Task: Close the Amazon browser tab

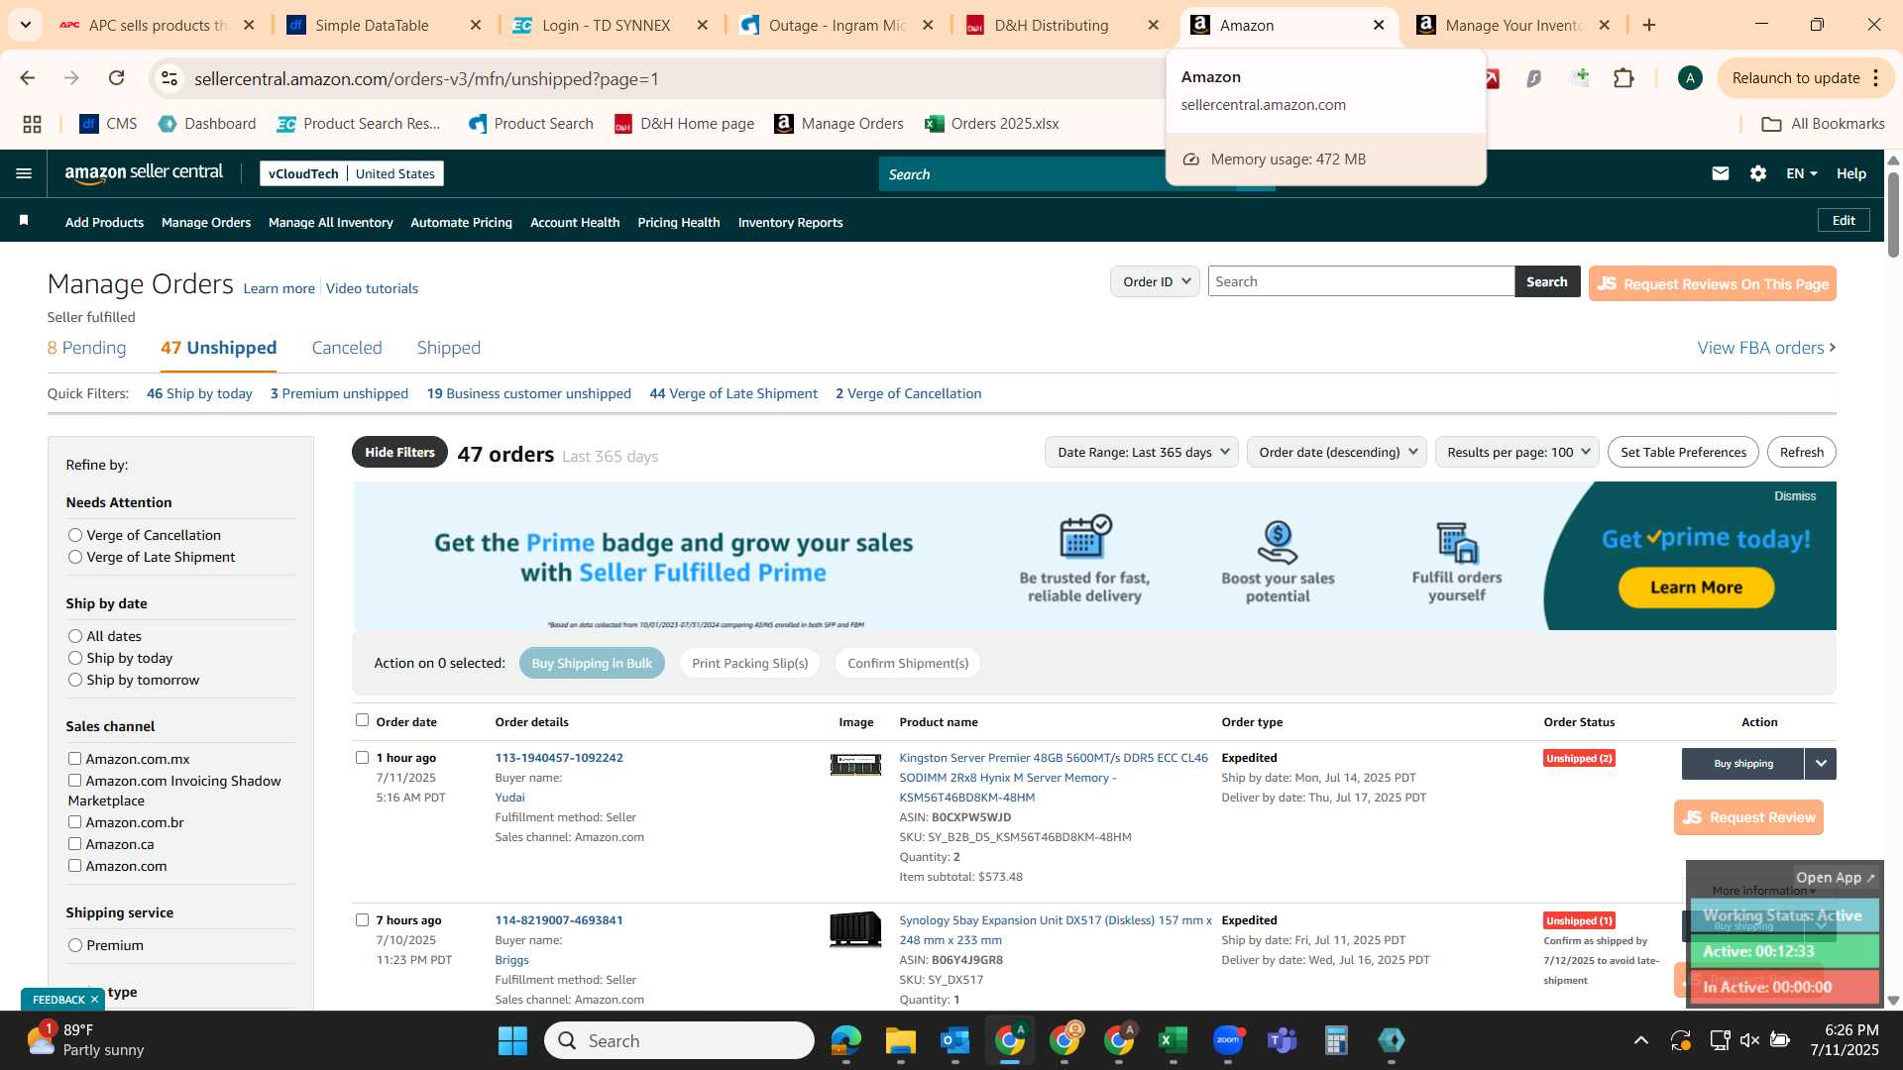Action: tap(1379, 25)
